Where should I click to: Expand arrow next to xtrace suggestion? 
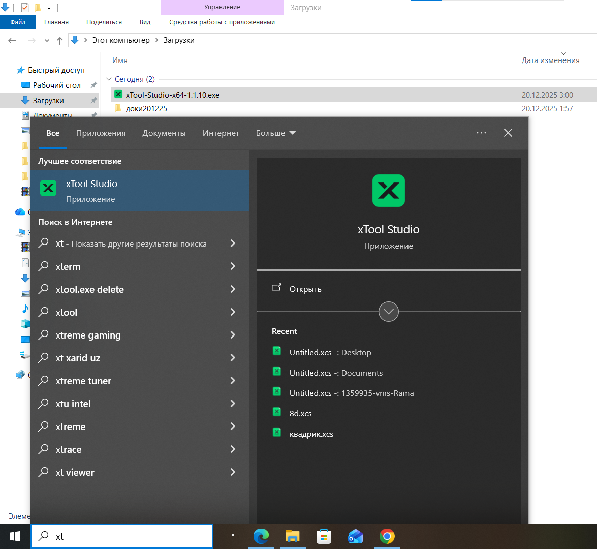pos(233,449)
